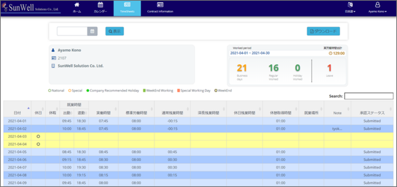Image resolution: width=397 pixels, height=187 pixels.
Task: Sort by 出勤 column header
Action: [67, 113]
